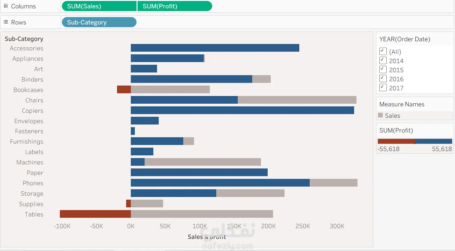Click the 0K axis tick label

(131, 226)
